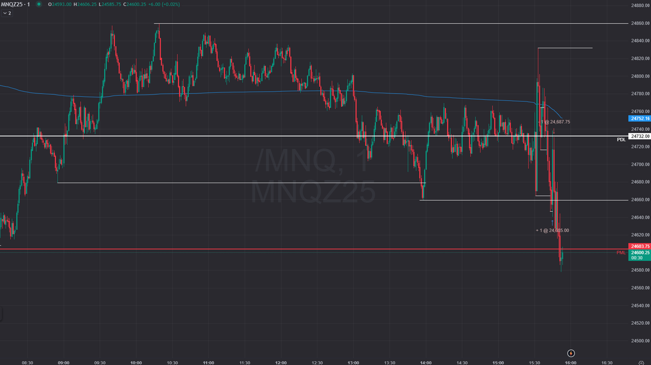Click the red PML line label
The height and width of the screenshot is (365, 651).
621,253
